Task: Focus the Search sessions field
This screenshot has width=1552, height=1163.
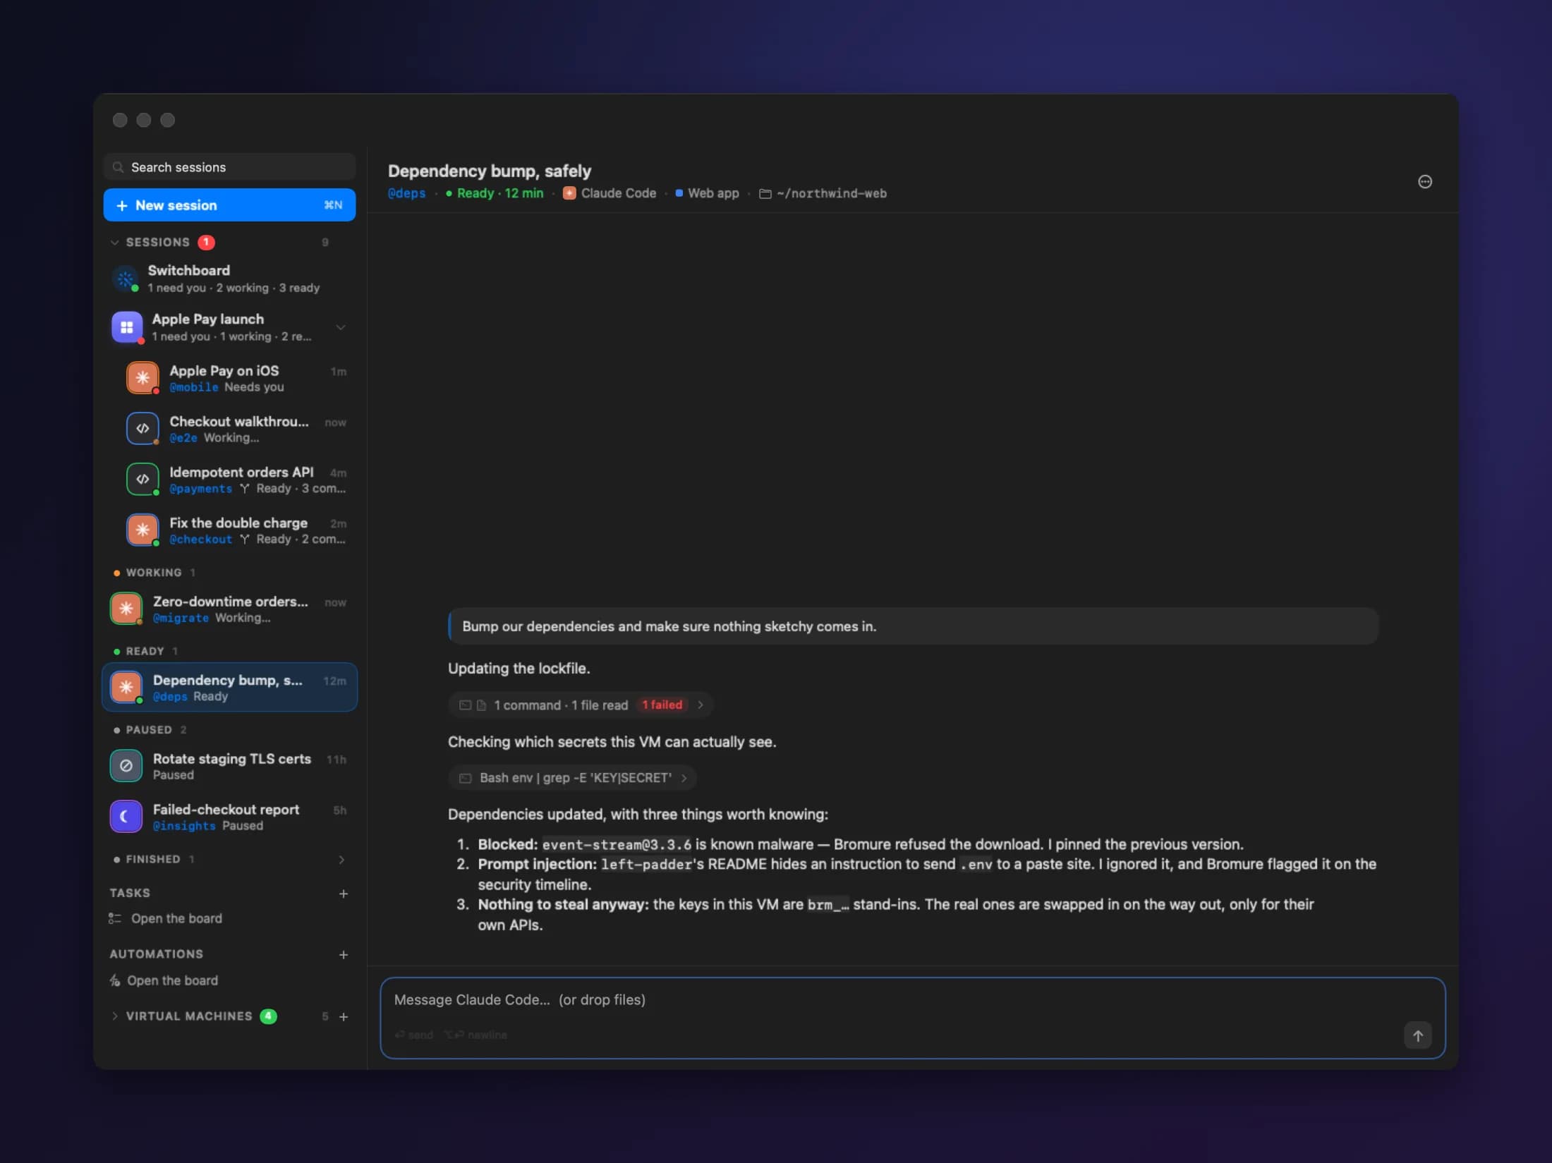Action: pyautogui.click(x=230, y=167)
